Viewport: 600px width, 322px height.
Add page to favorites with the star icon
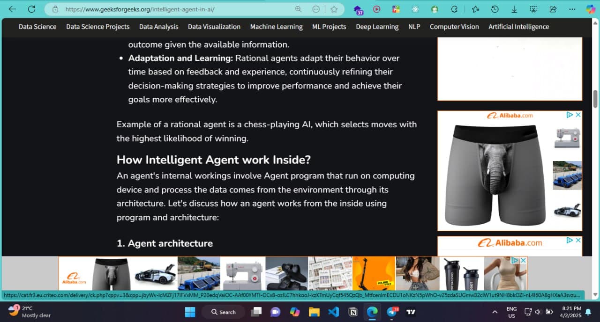334,9
